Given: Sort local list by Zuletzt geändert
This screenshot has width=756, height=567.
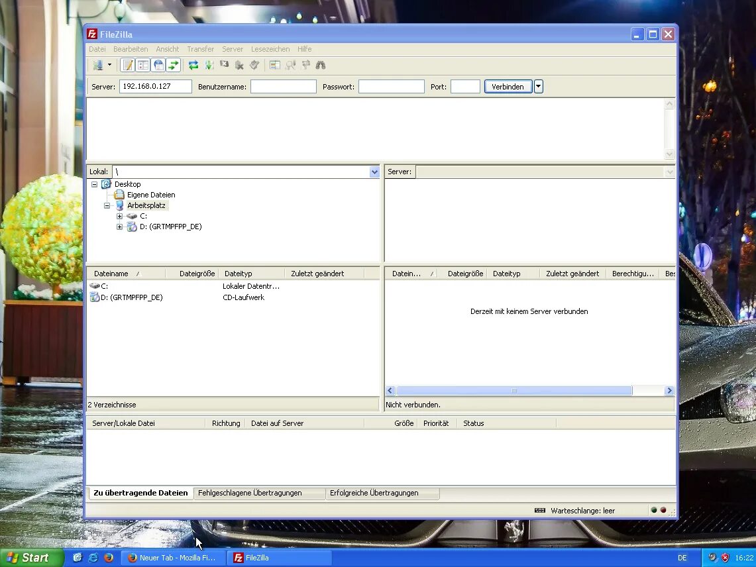Looking at the screenshot, I should pos(325,274).
